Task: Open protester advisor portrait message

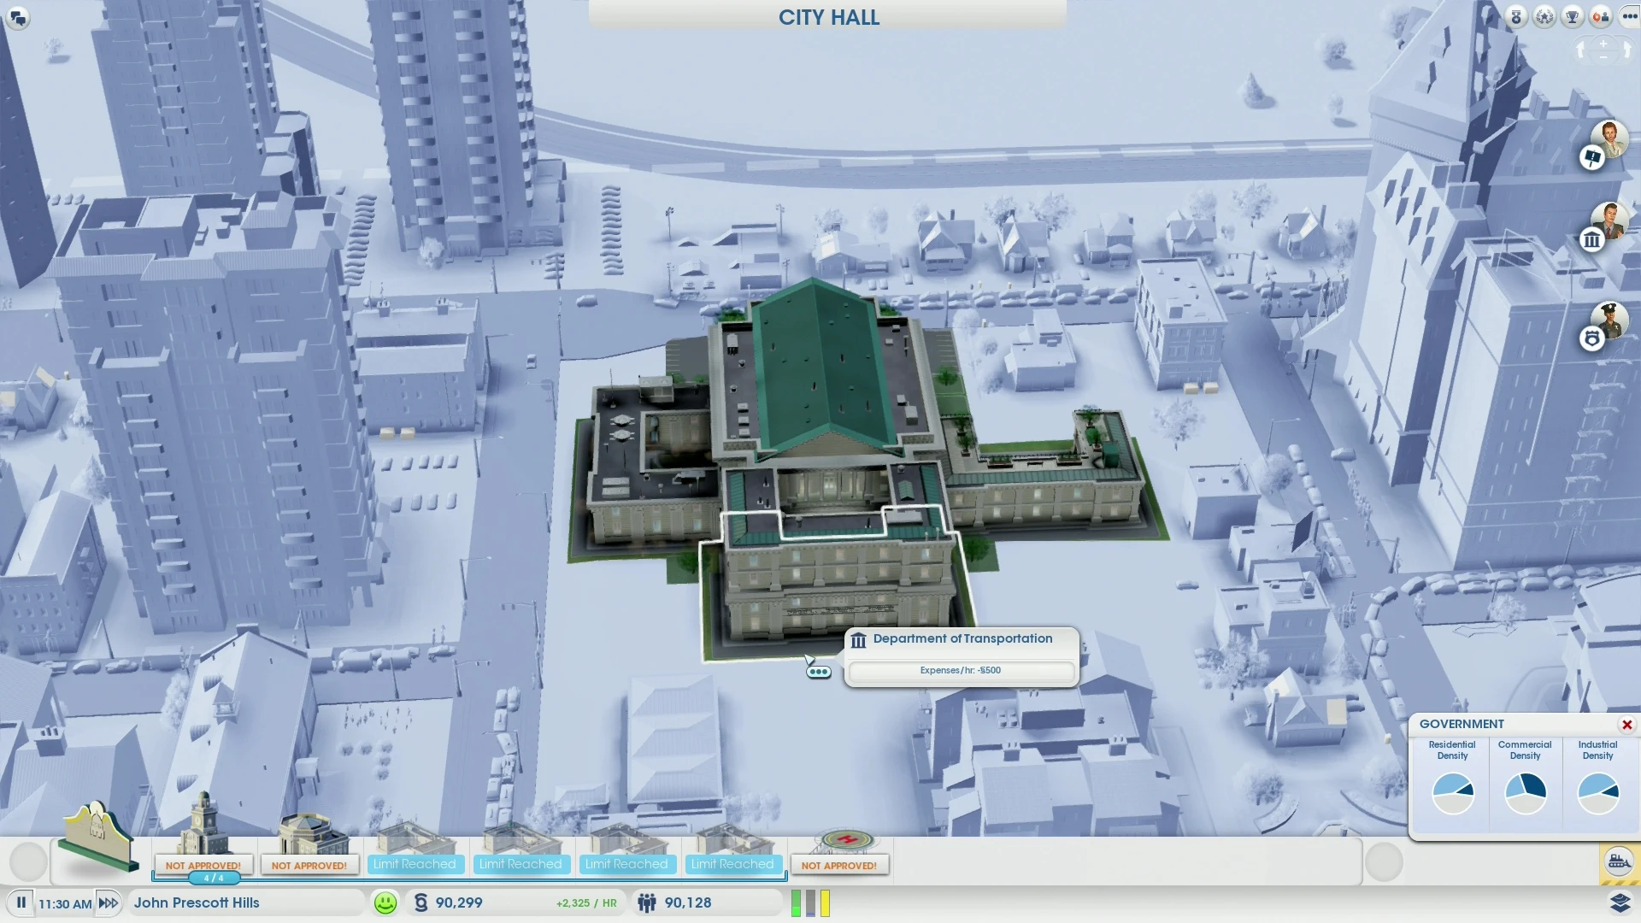Action: click(x=1610, y=138)
